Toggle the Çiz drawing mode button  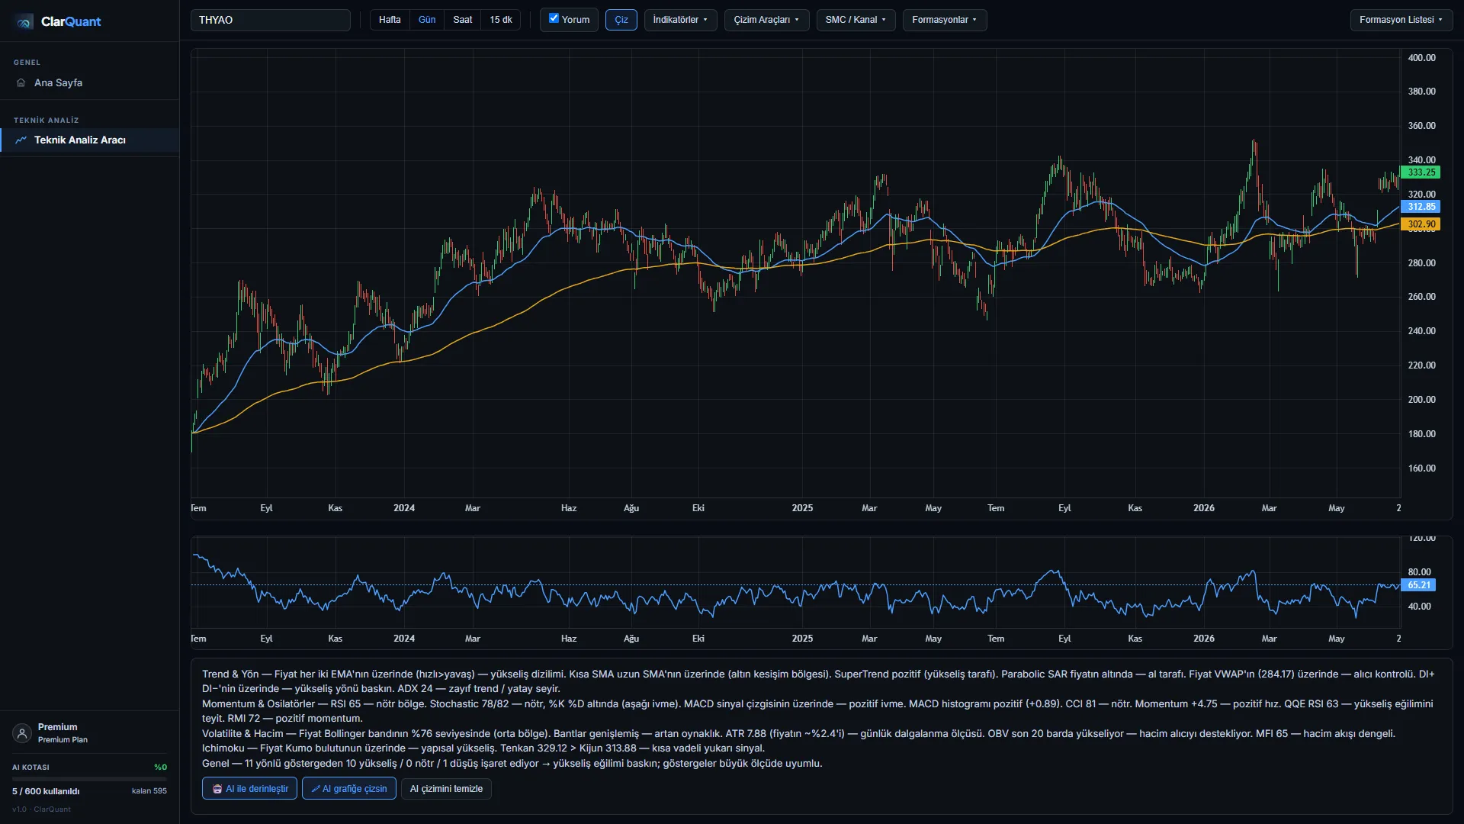621,20
